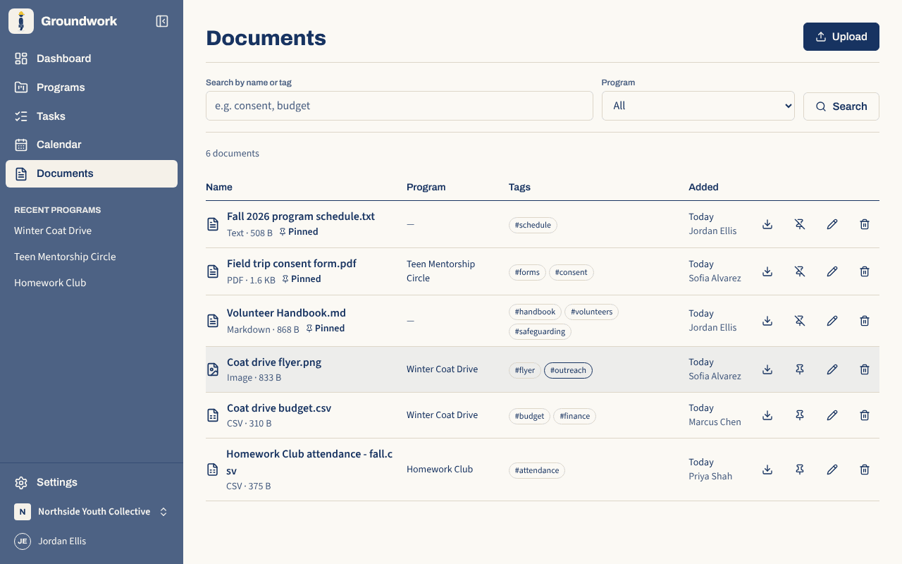Click the Search button
The width and height of the screenshot is (902, 564).
(x=841, y=106)
